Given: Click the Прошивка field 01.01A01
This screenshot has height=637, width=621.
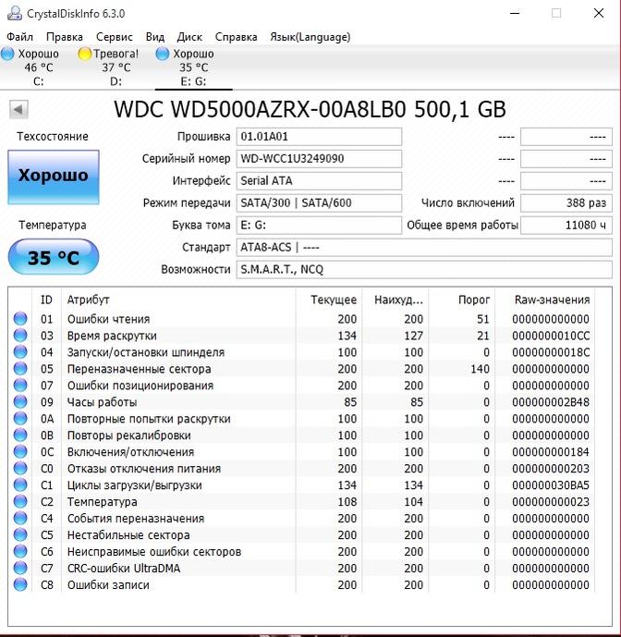Looking at the screenshot, I should 319,137.
